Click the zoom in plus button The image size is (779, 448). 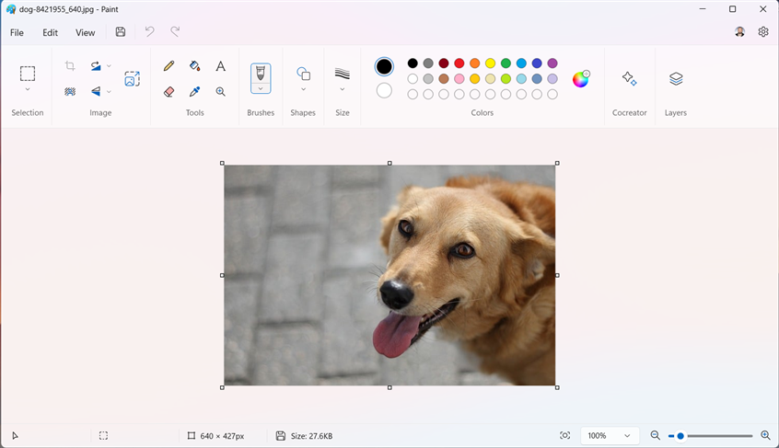[x=765, y=435]
